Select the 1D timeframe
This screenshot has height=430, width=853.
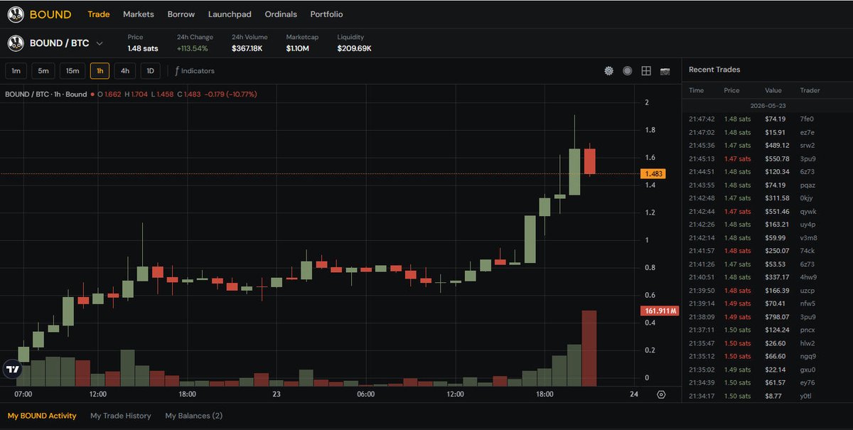click(x=150, y=71)
